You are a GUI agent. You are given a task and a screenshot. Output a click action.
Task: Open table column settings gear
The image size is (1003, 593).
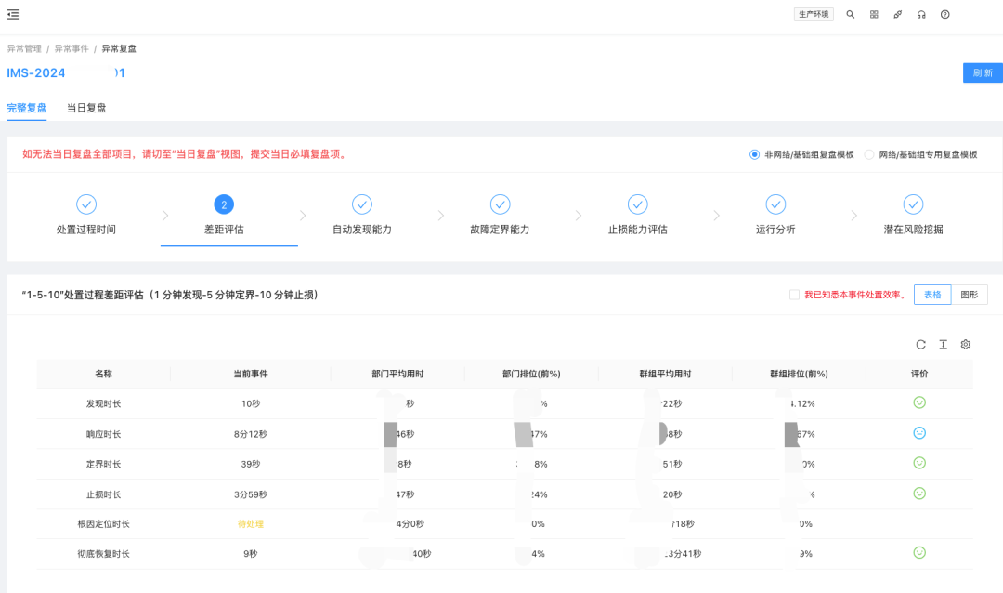(965, 345)
